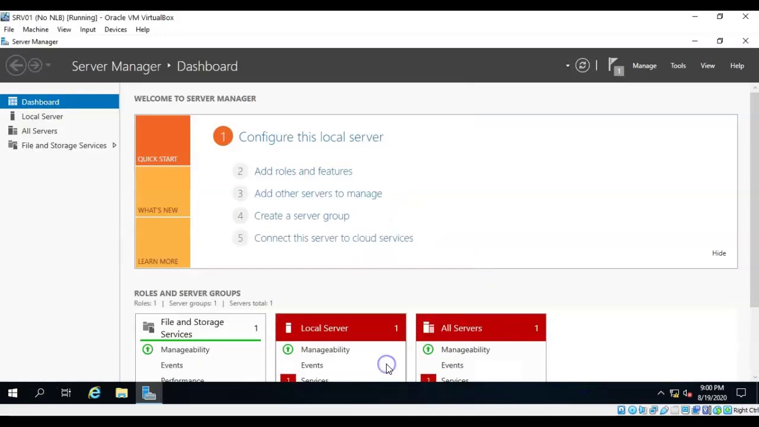
Task: Open VirtualBox Help menu
Action: click(142, 29)
